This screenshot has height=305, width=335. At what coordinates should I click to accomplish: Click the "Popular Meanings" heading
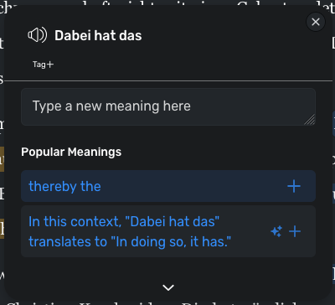(x=71, y=152)
